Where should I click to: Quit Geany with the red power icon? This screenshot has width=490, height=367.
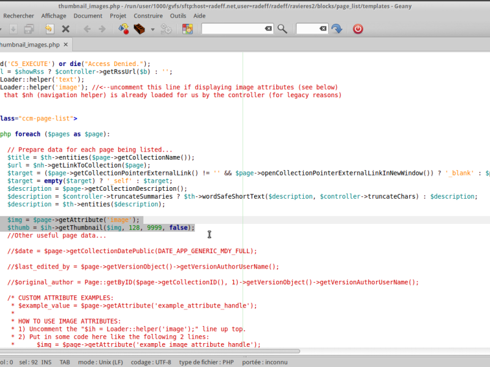pos(358,29)
